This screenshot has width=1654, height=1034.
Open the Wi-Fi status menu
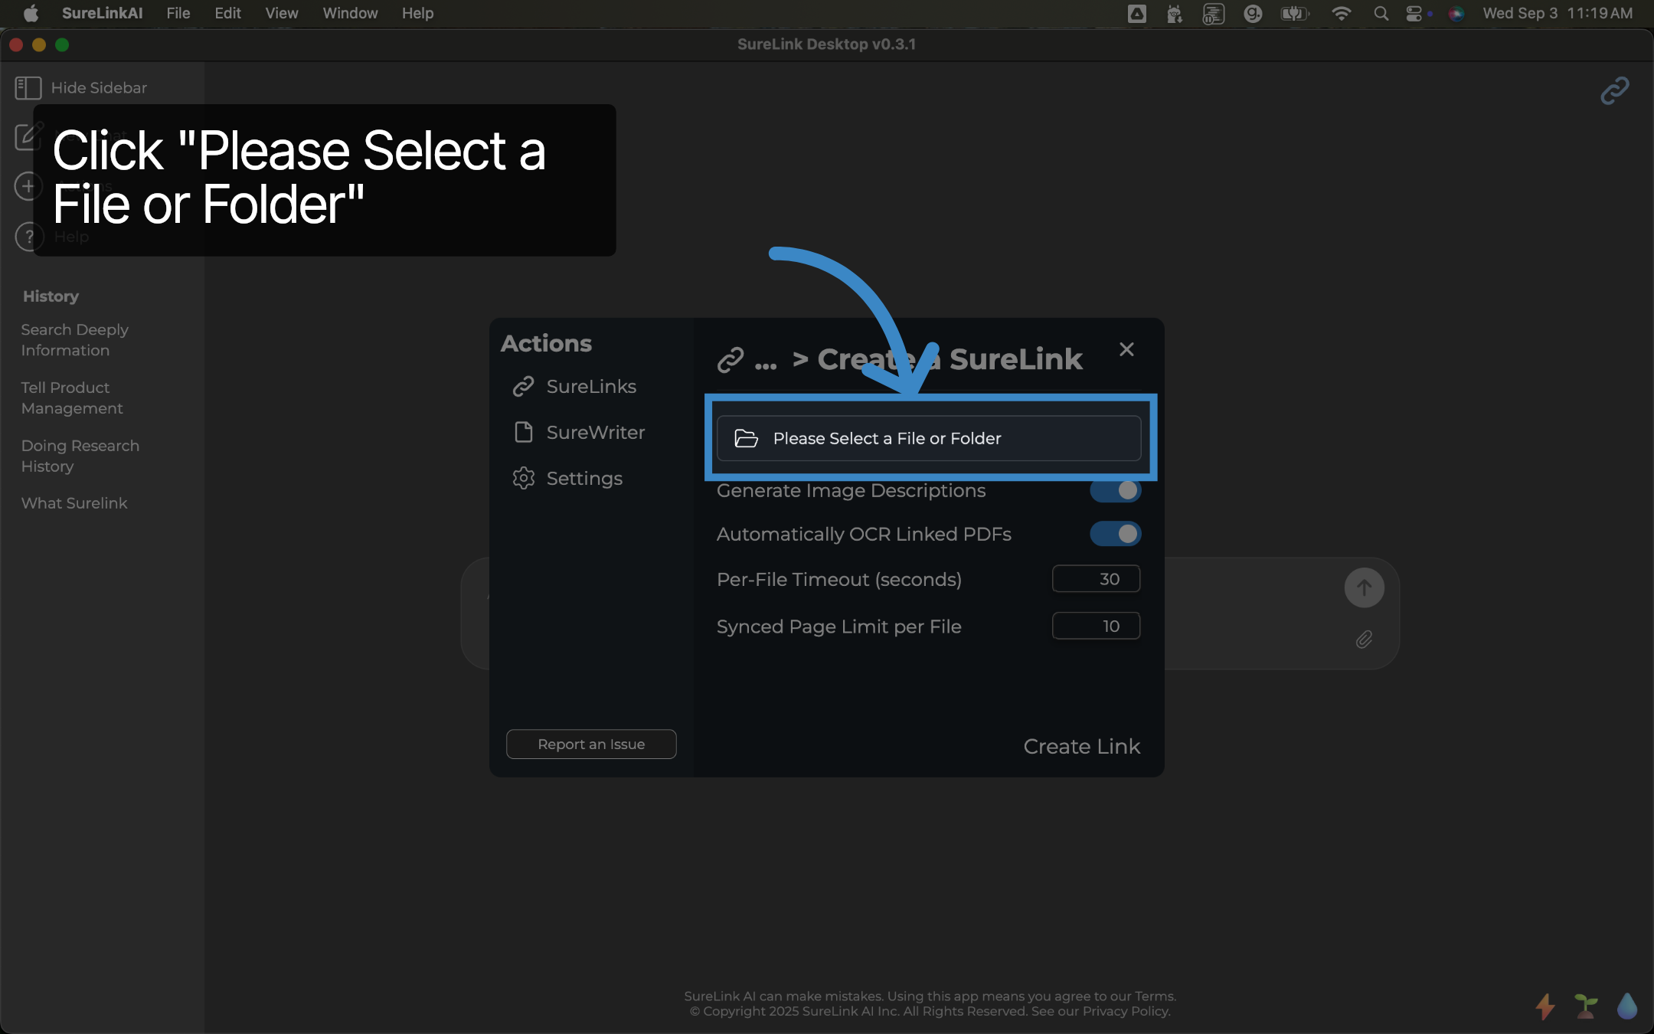pyautogui.click(x=1341, y=14)
